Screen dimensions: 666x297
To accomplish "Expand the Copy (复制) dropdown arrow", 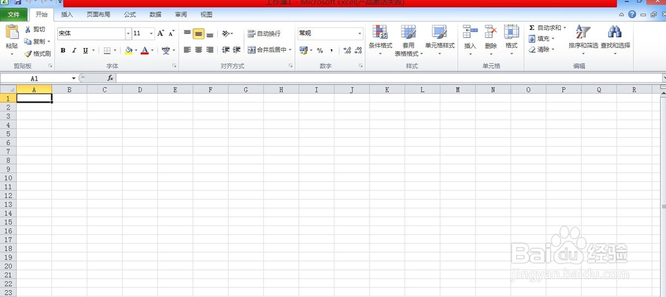I will coord(49,41).
